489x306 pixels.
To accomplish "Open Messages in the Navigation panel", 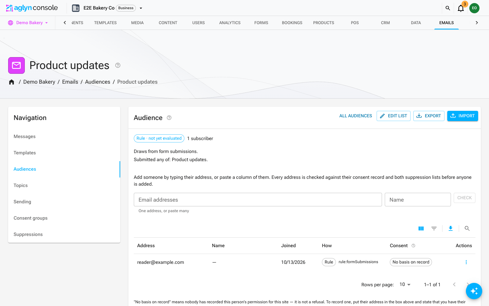I will (x=64, y=137).
